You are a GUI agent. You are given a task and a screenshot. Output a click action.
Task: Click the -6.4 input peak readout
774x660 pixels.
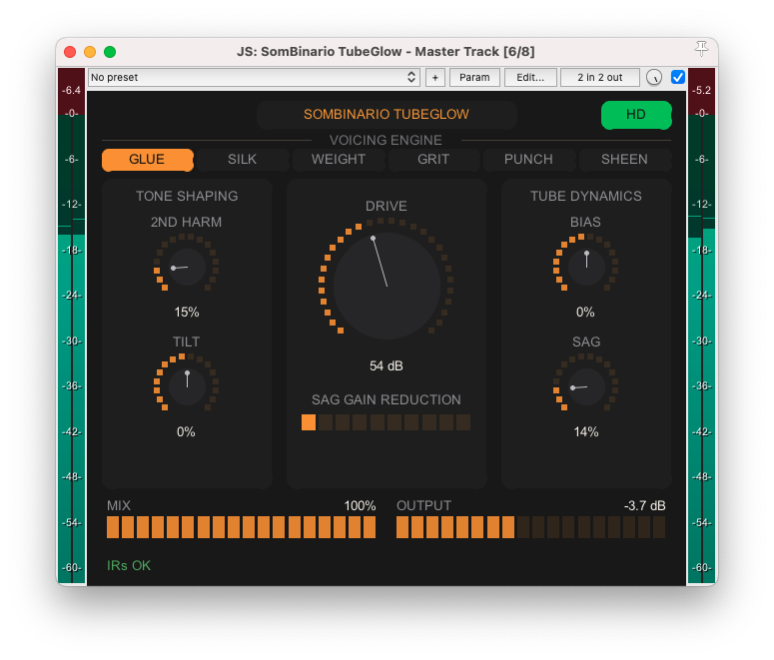(72, 90)
